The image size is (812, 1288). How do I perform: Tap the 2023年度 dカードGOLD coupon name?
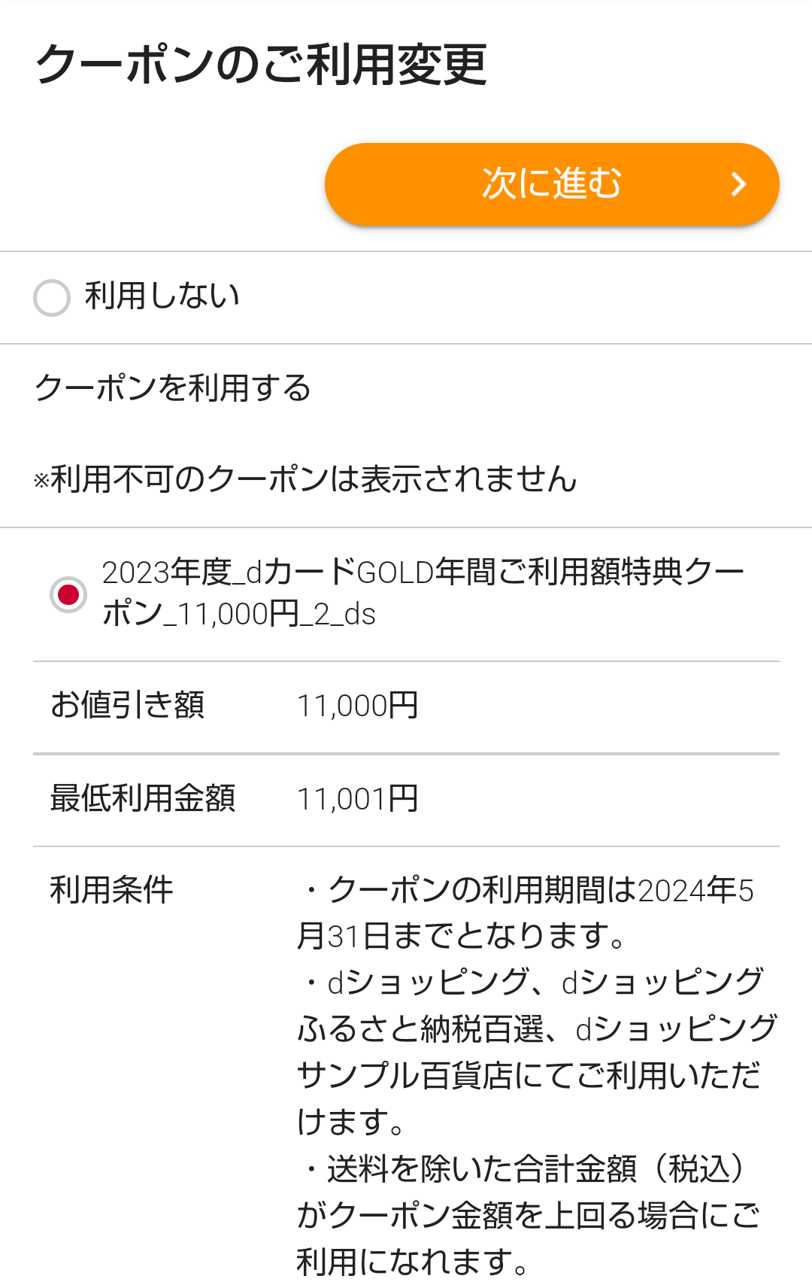(423, 593)
